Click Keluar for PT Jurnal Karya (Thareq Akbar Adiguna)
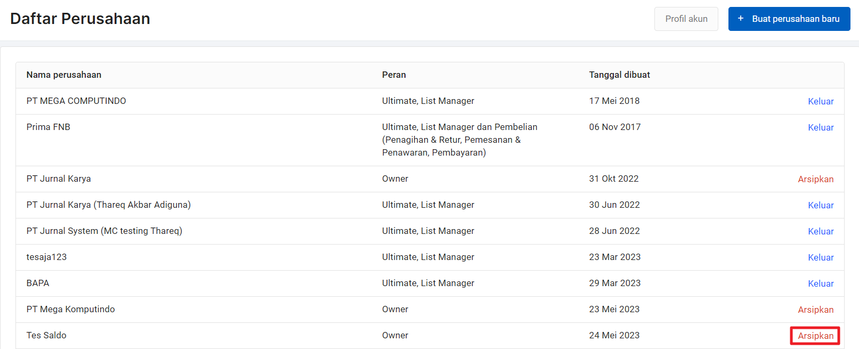859x349 pixels. pos(821,205)
